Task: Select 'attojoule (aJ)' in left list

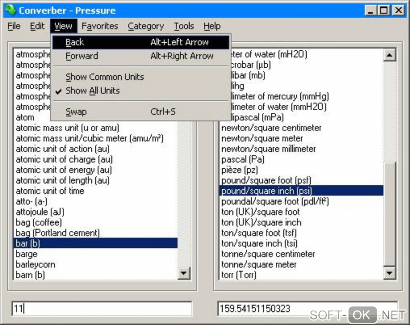Action: pyautogui.click(x=96, y=212)
